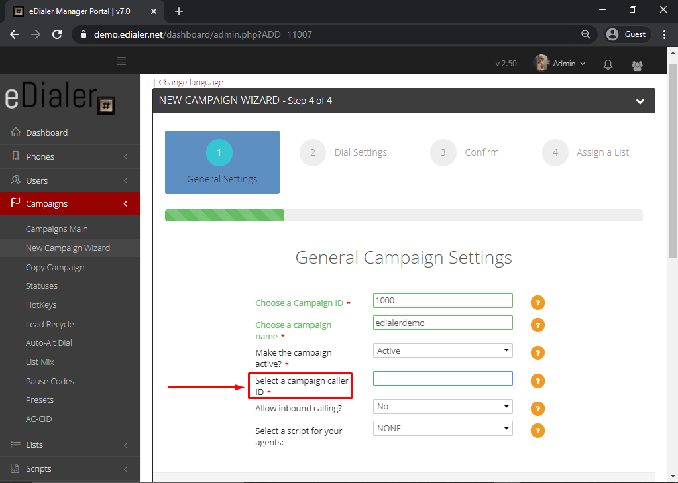The height and width of the screenshot is (483, 678).
Task: Open Campaigns Main submenu item
Action: tap(56, 229)
